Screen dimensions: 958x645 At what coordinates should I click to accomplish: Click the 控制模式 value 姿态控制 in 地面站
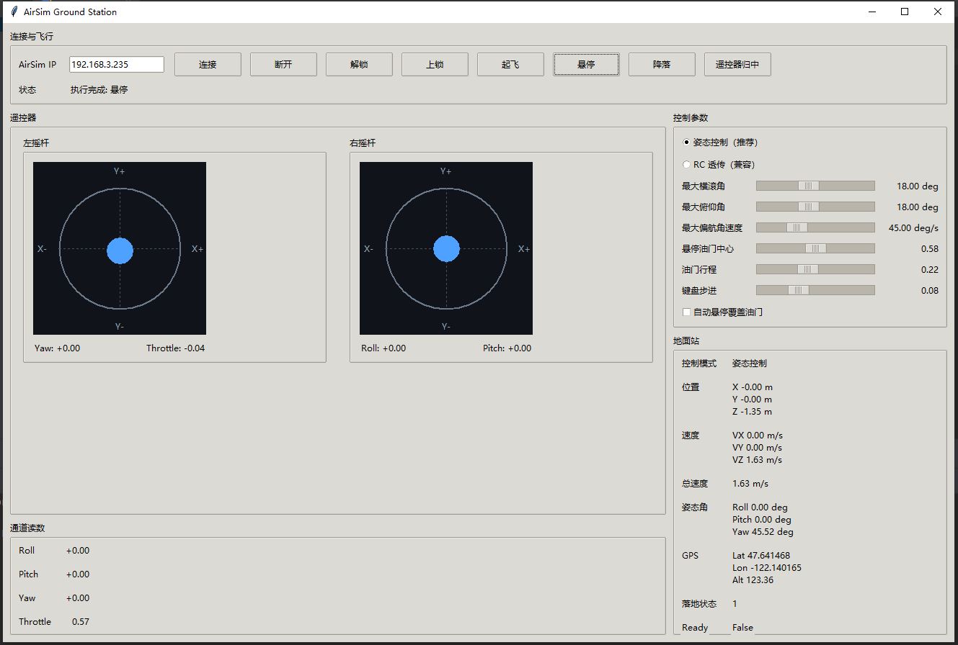(750, 364)
